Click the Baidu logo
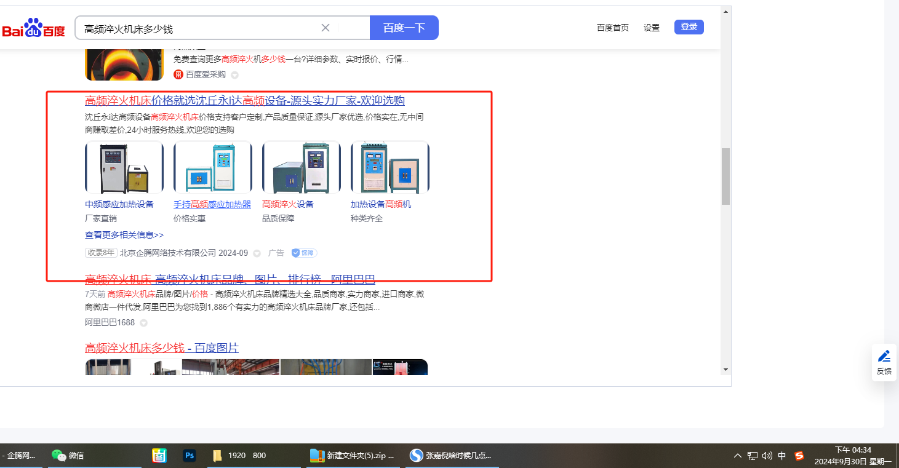Image resolution: width=899 pixels, height=468 pixels. point(33,28)
